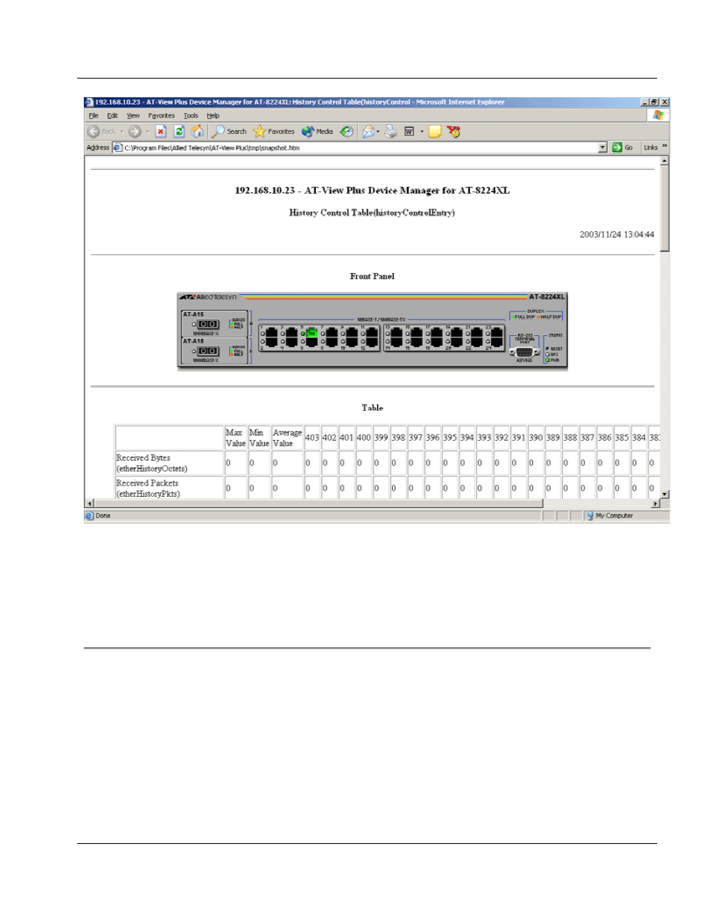Click the lower AT-A15 module fiber port

click(207, 351)
